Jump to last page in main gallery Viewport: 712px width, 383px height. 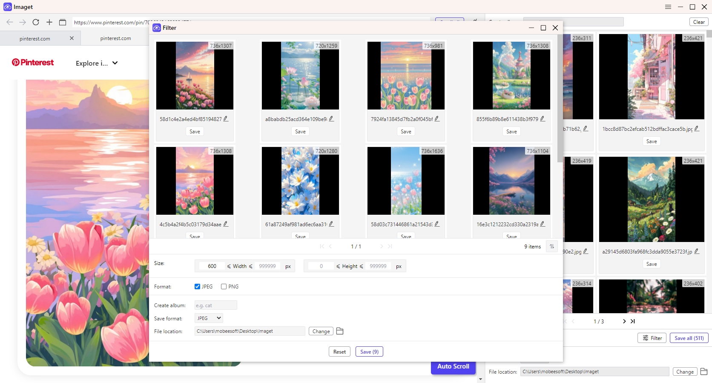click(633, 321)
